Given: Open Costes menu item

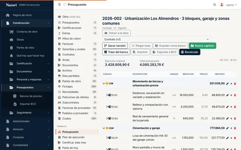Looking at the screenshot, I should (77, 119).
